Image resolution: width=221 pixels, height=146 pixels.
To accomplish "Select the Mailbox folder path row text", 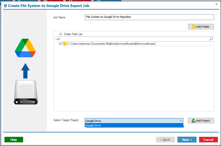I will 111,44.
